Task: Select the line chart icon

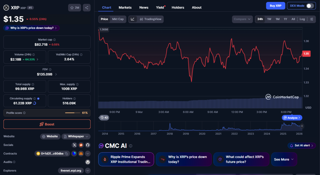Action: [132, 19]
